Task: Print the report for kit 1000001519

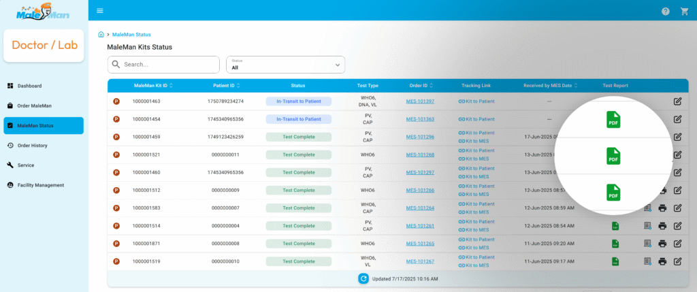Action: [x=662, y=261]
